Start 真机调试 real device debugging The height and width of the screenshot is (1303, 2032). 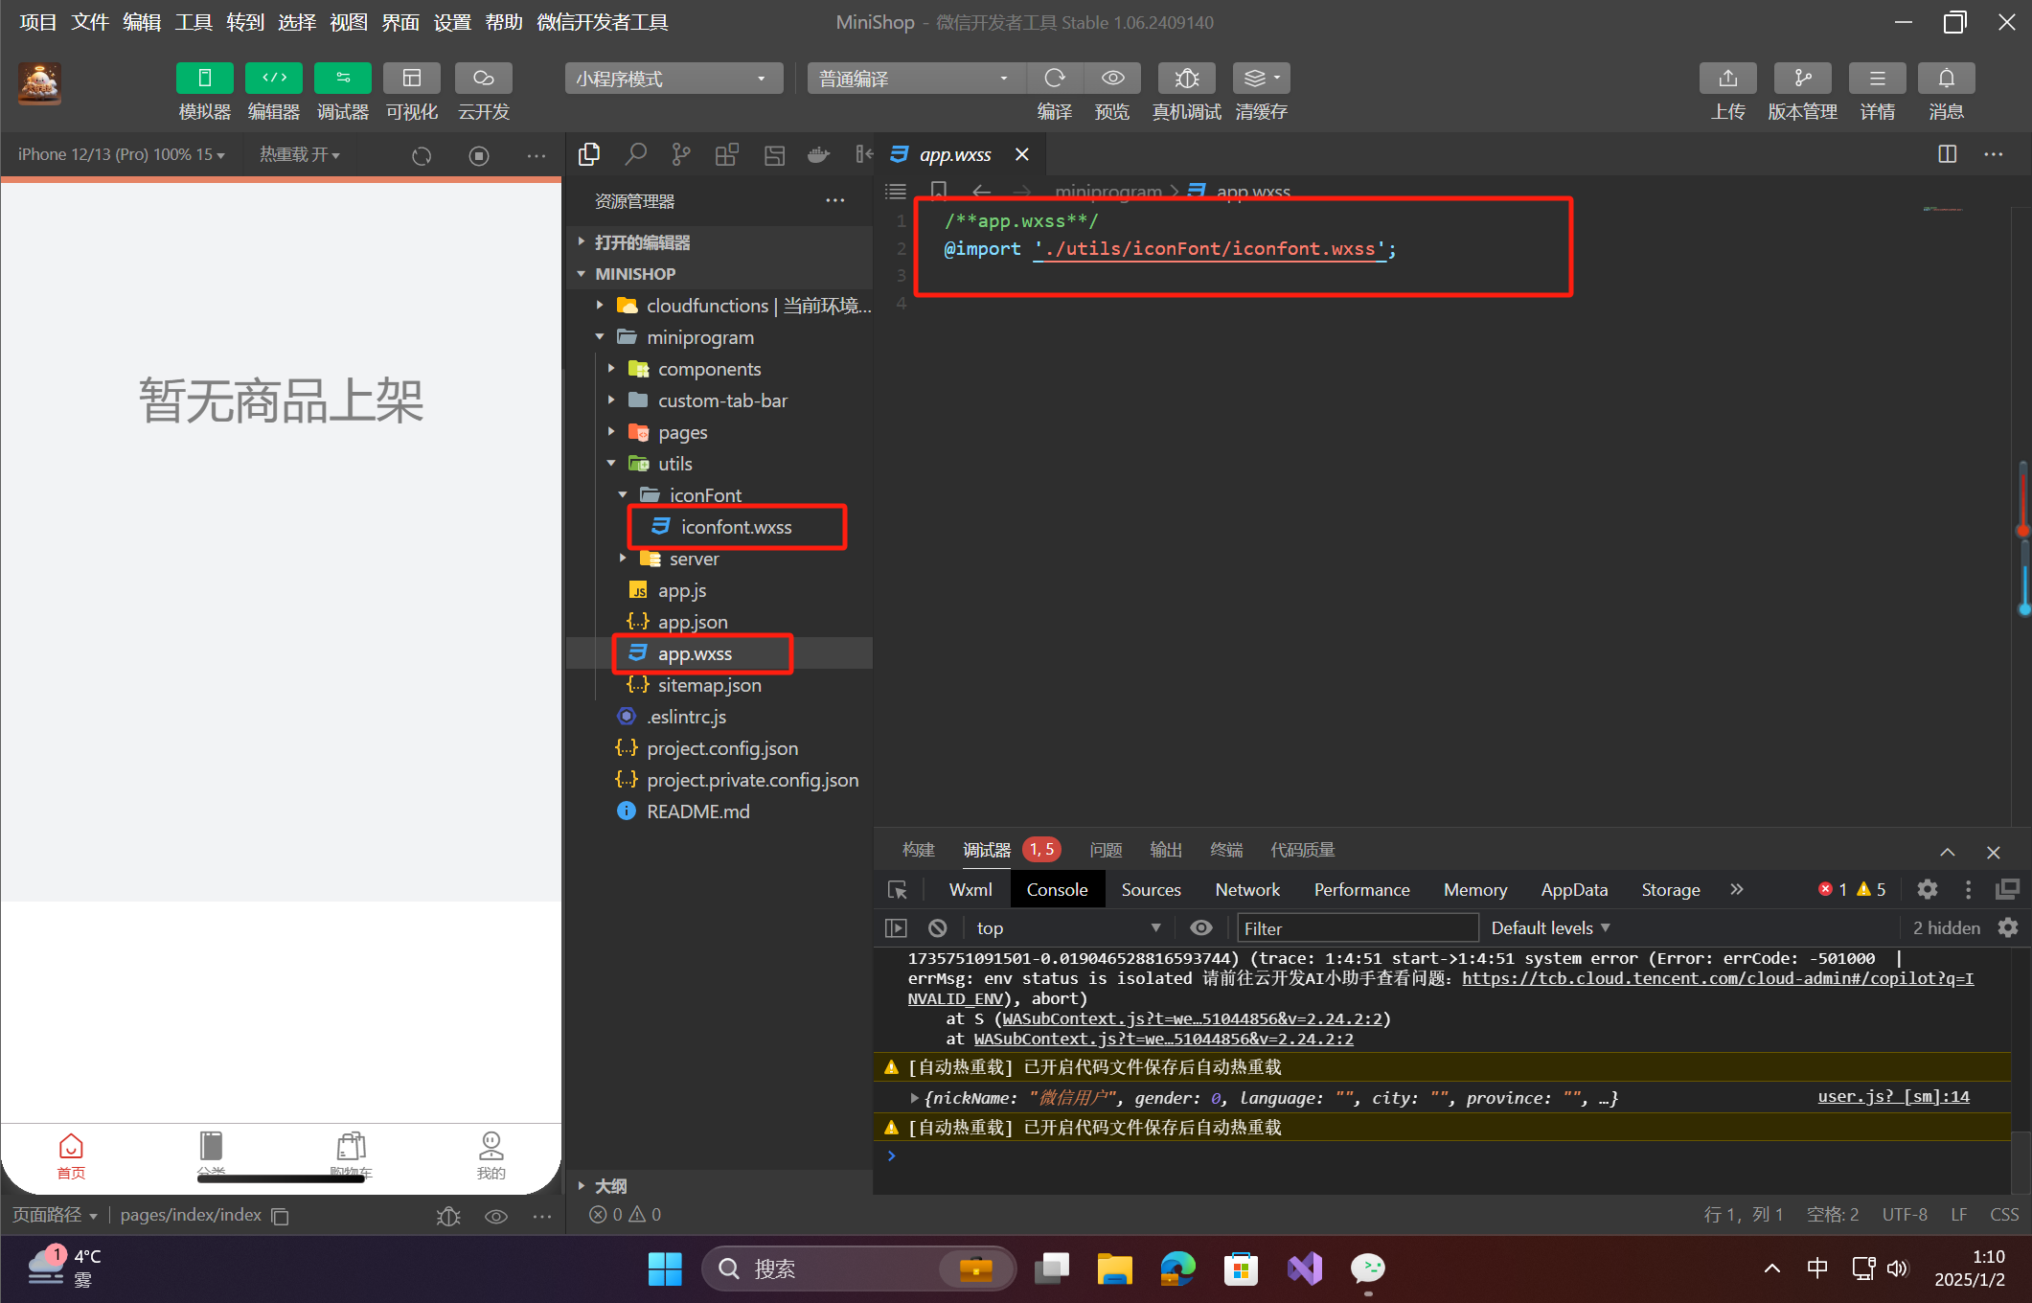pyautogui.click(x=1185, y=79)
